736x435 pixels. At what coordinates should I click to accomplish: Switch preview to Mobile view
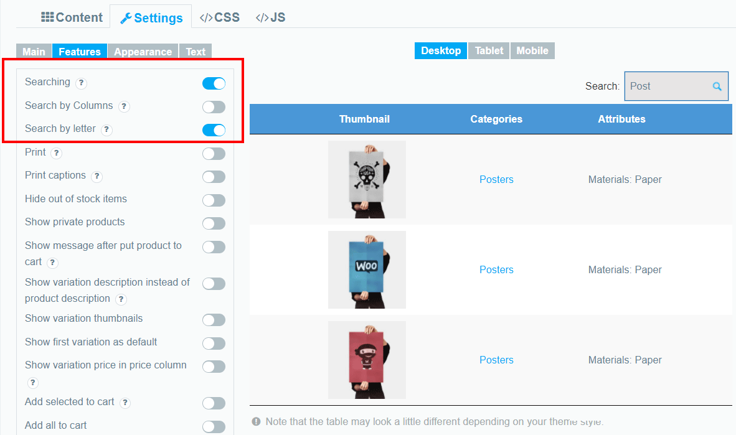(x=532, y=50)
